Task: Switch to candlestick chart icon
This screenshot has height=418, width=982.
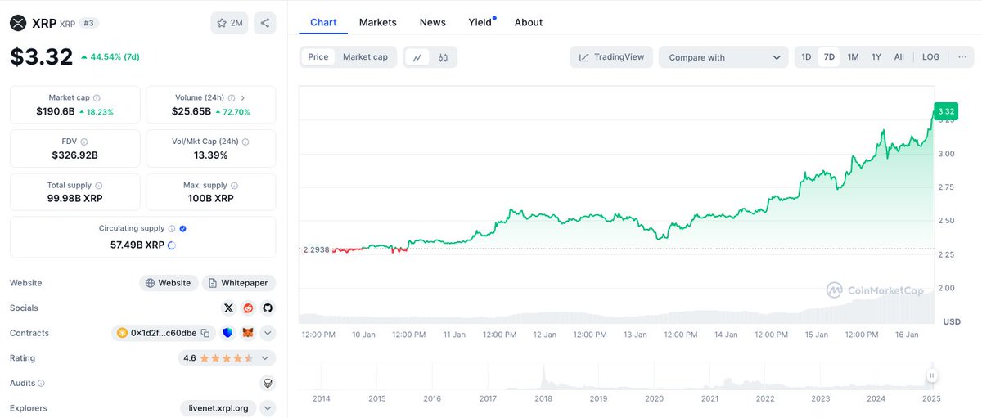Action: click(443, 57)
